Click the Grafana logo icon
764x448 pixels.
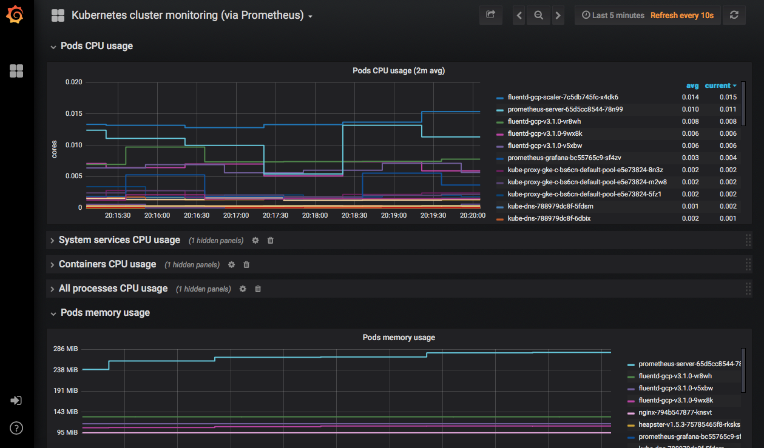pyautogui.click(x=15, y=15)
